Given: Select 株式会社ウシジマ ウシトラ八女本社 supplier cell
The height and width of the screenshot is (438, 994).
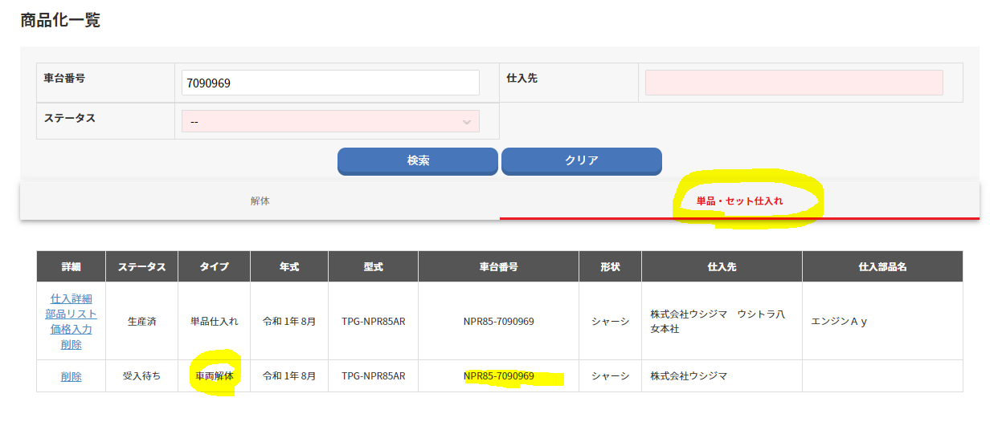Looking at the screenshot, I should tap(722, 321).
